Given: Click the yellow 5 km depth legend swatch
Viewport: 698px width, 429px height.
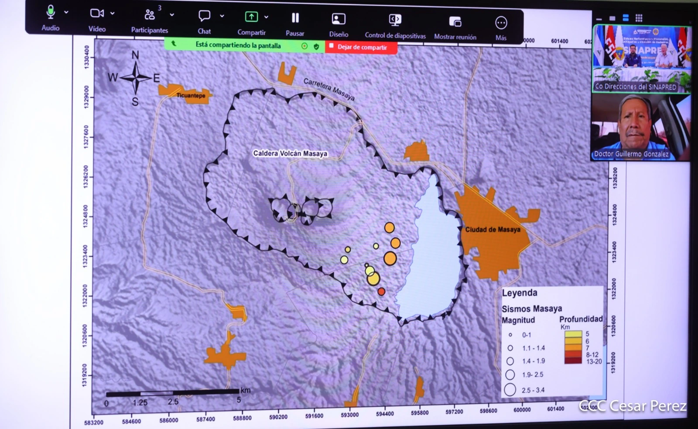Looking at the screenshot, I should coord(573,334).
